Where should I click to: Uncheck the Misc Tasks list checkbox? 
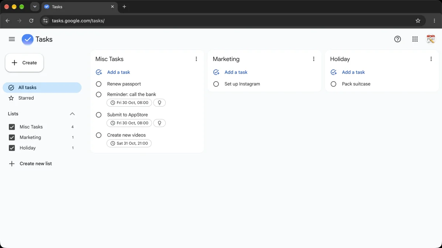coord(12,127)
